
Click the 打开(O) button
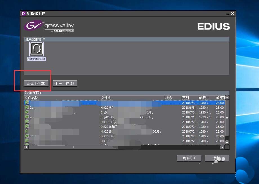[x=189, y=158]
